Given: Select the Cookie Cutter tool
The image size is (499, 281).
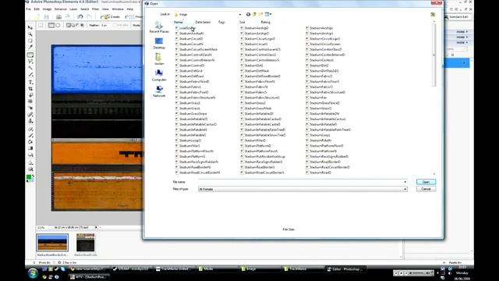Looking at the screenshot, I should pos(30,95).
